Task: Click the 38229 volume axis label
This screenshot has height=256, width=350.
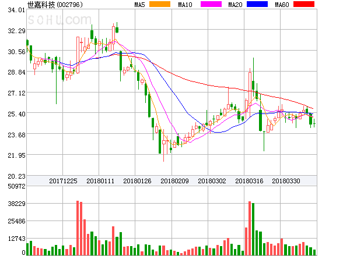Action: (16, 204)
